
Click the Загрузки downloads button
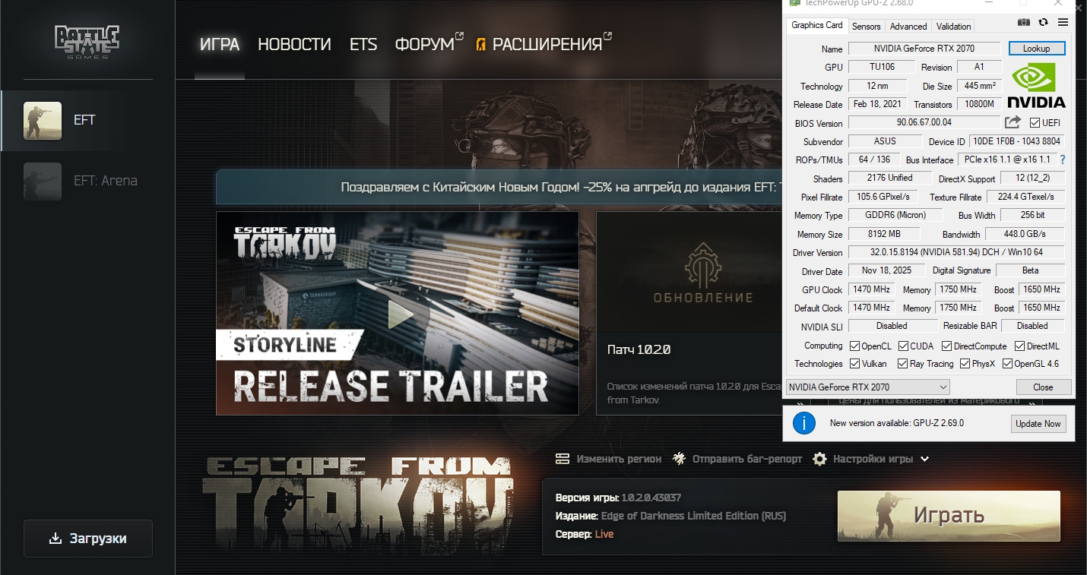88,539
